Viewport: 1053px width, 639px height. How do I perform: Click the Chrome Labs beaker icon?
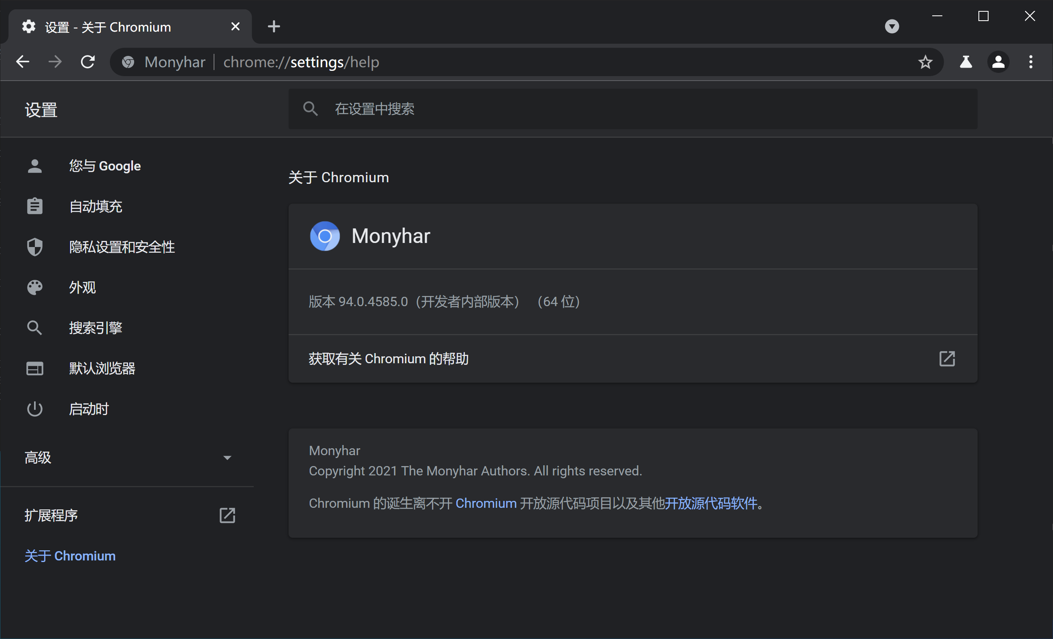click(966, 62)
